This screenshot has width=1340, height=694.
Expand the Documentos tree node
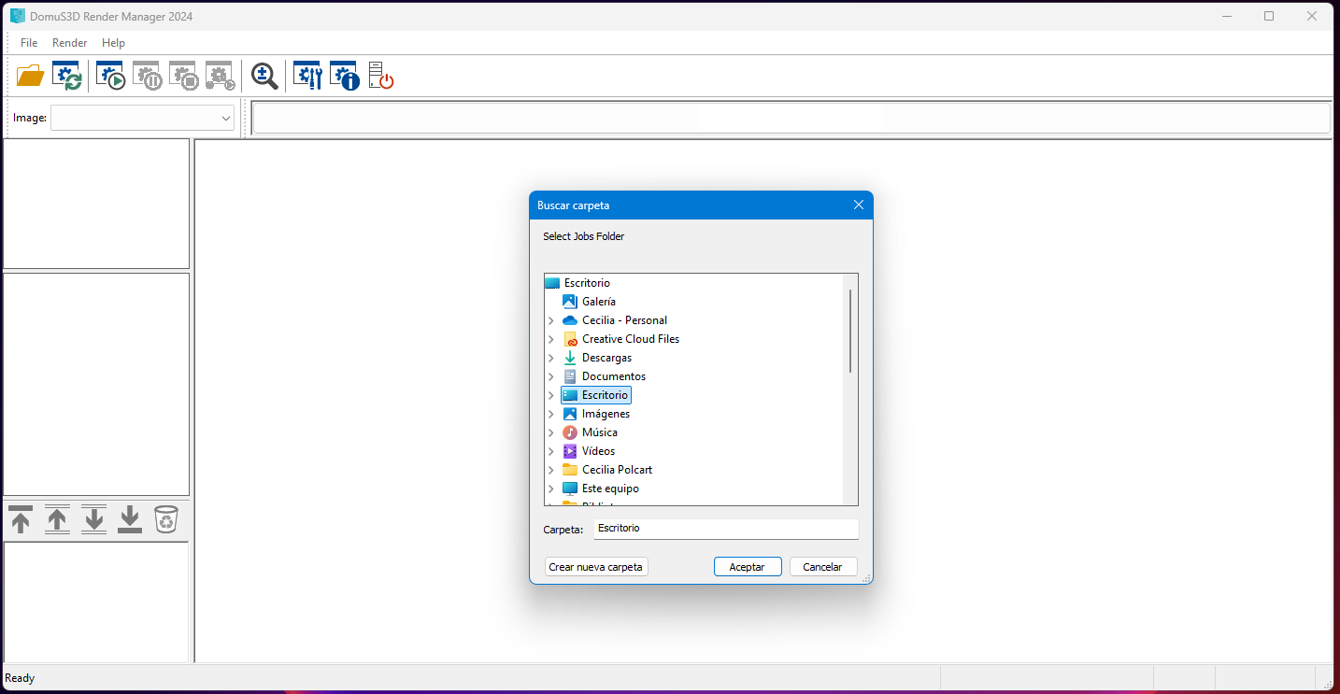coord(550,375)
